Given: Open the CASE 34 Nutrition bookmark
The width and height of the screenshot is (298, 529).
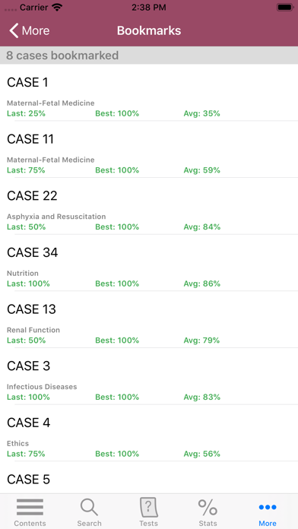Looking at the screenshot, I should pos(149,262).
